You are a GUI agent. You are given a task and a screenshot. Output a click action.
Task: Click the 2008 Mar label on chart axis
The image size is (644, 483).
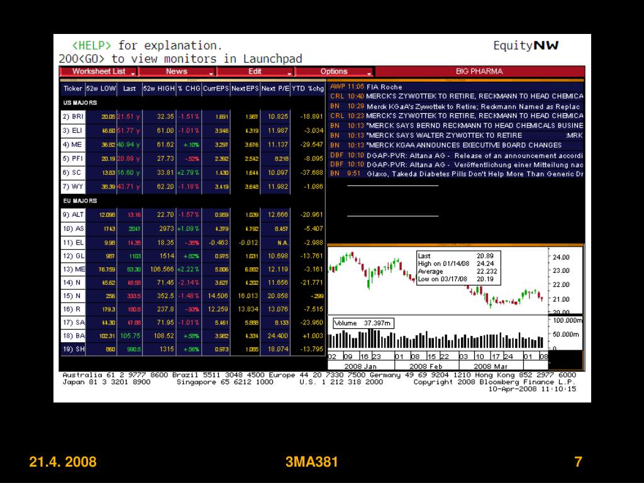coord(491,366)
